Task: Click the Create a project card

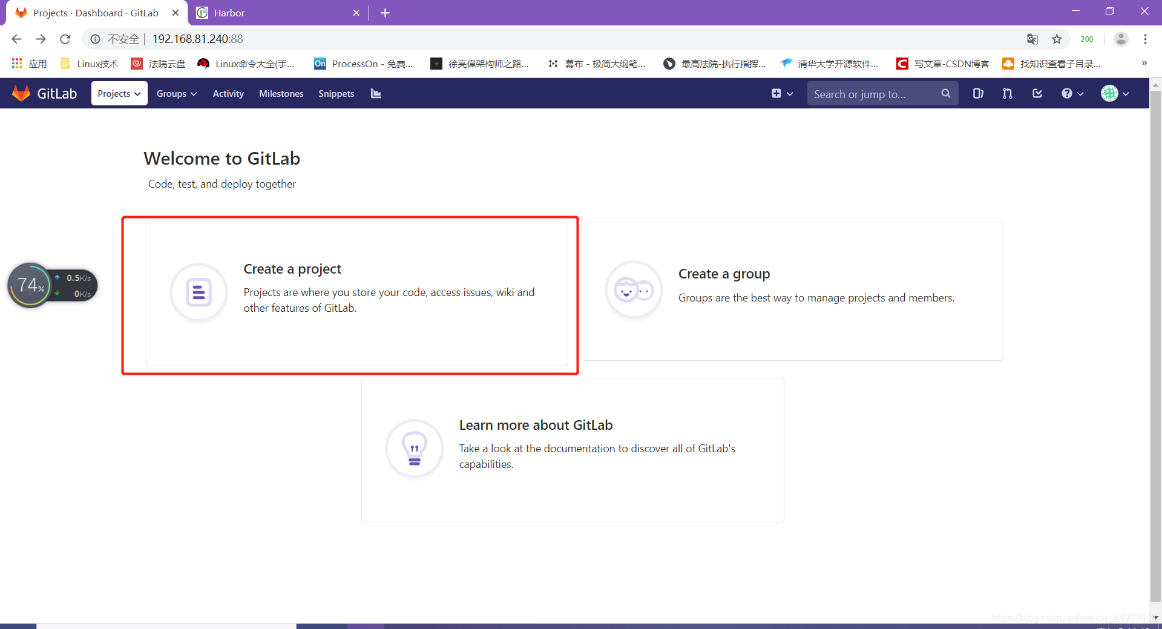Action: coord(357,294)
